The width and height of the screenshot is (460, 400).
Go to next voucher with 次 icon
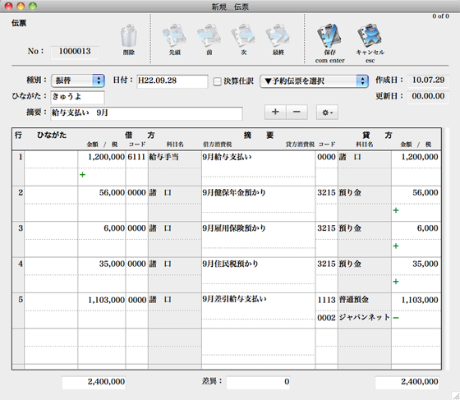(243, 36)
